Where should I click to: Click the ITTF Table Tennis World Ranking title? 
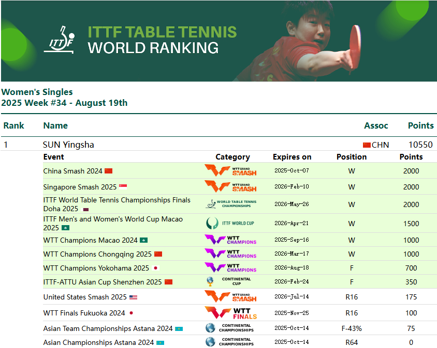coord(162,40)
